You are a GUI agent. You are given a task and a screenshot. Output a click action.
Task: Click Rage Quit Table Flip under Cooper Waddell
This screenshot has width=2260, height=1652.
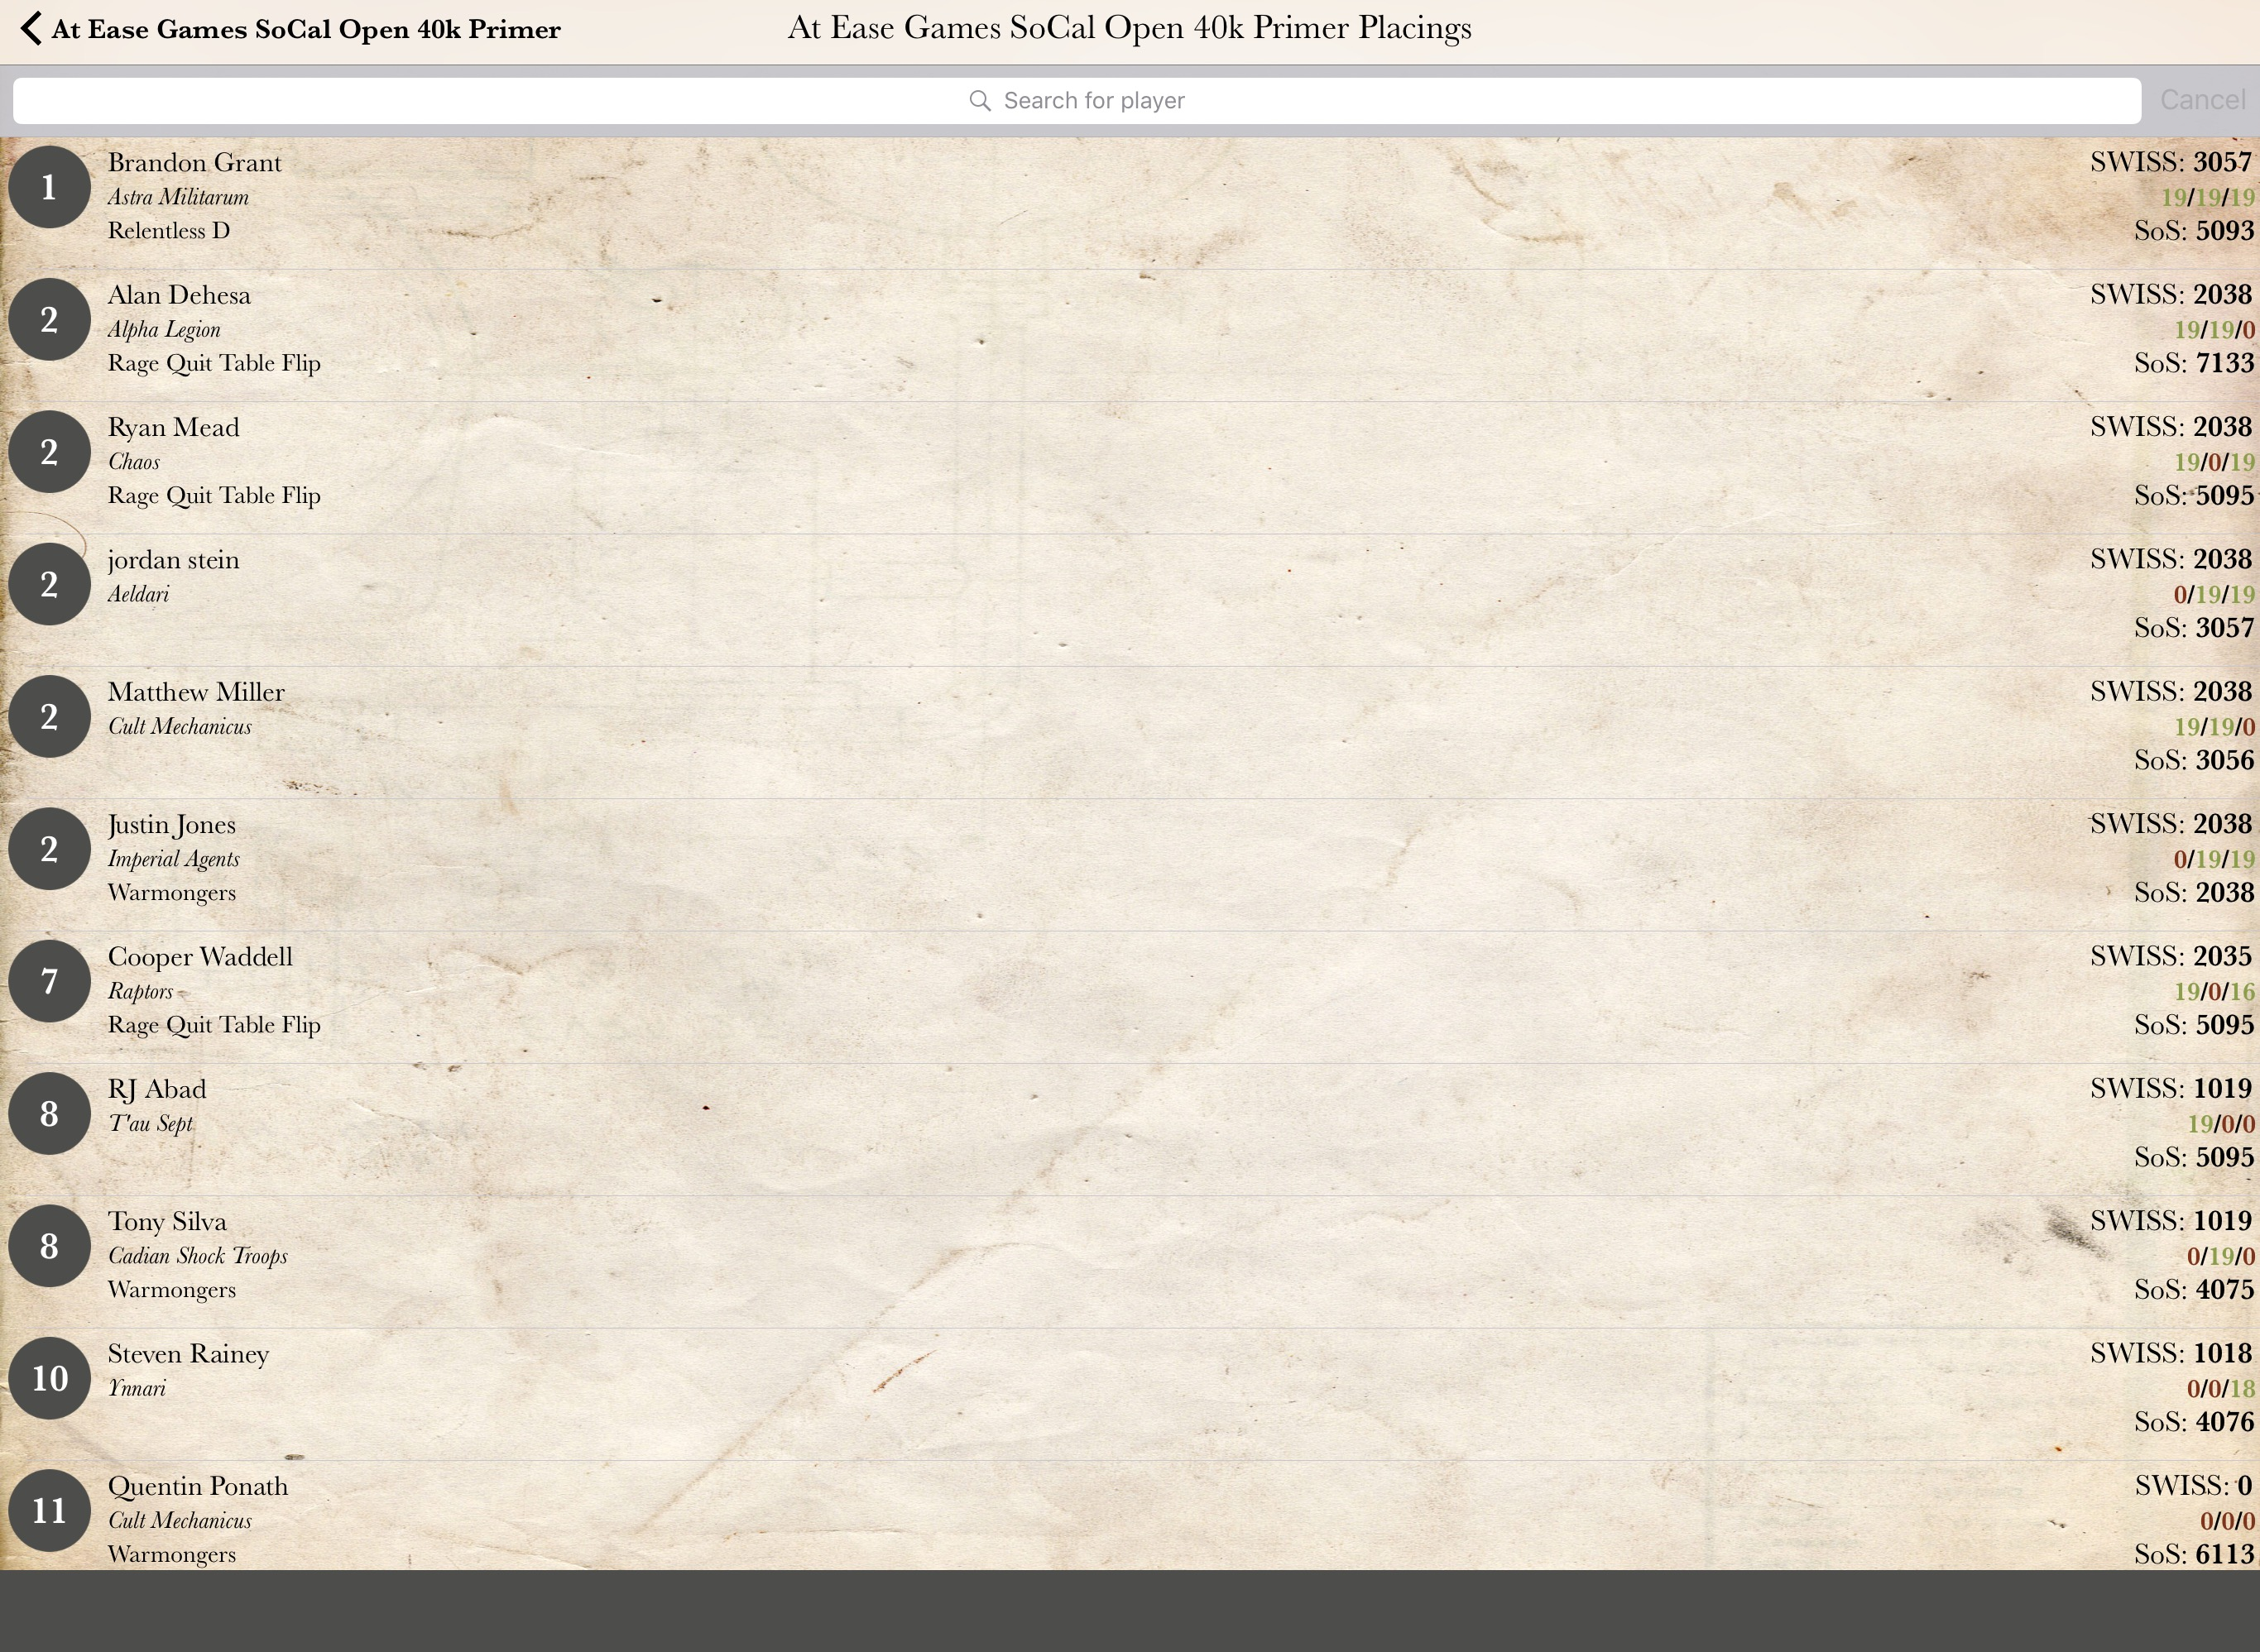coord(214,1025)
